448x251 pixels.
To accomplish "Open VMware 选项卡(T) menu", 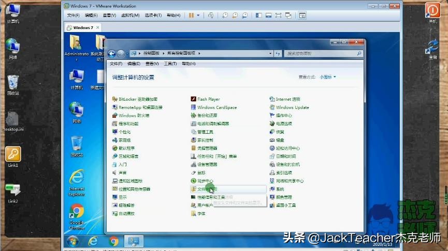I will pyautogui.click(x=153, y=15).
